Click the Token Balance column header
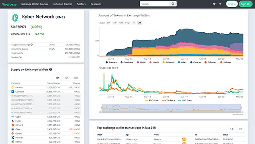Image resolution: width=255 pixels, height=144 pixels. pos(54,83)
